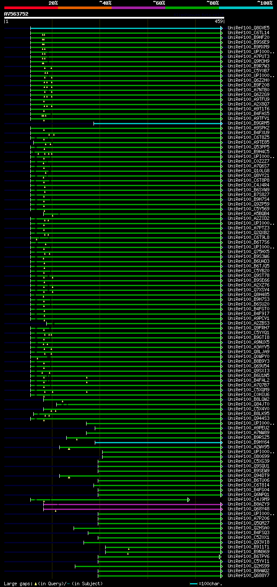277x587 pixels.
Task: Select label UniRef100_B4FAL2
Action: coord(248,380)
